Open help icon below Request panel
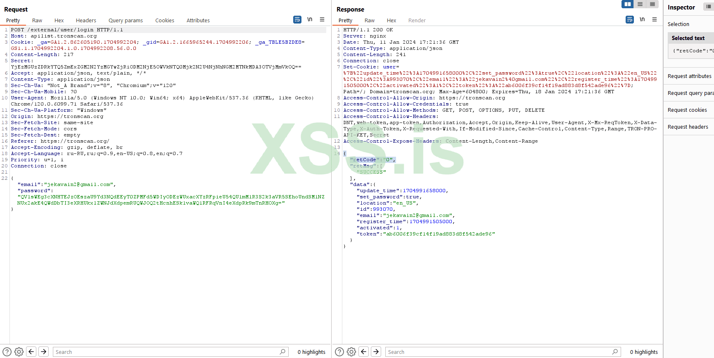714x358 pixels. click(x=7, y=352)
